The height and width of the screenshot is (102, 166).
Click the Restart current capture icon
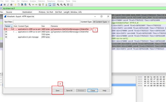pyautogui.click(x=8, y=5)
